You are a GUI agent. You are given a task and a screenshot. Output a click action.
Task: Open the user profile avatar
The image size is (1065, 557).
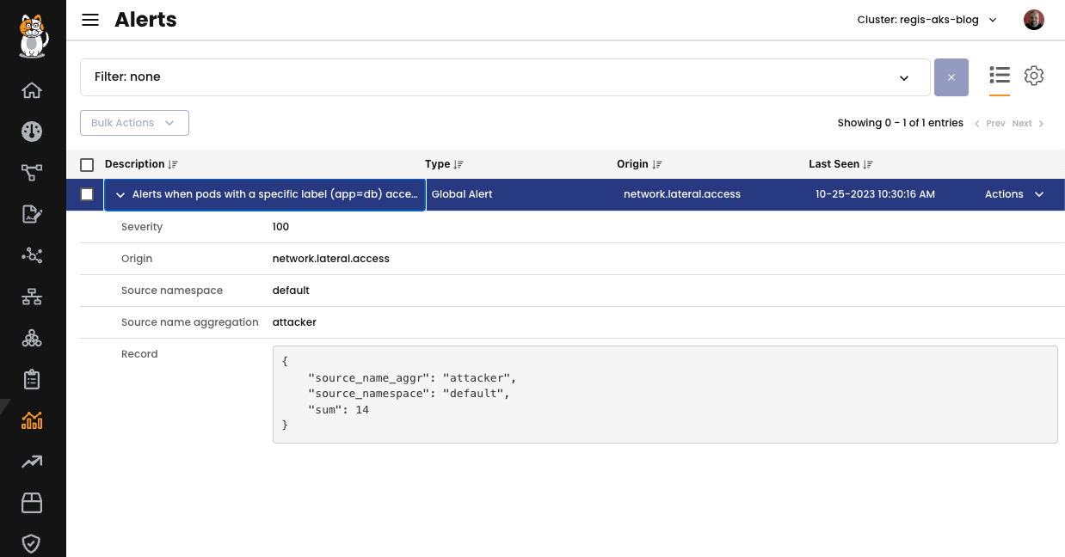1034,20
